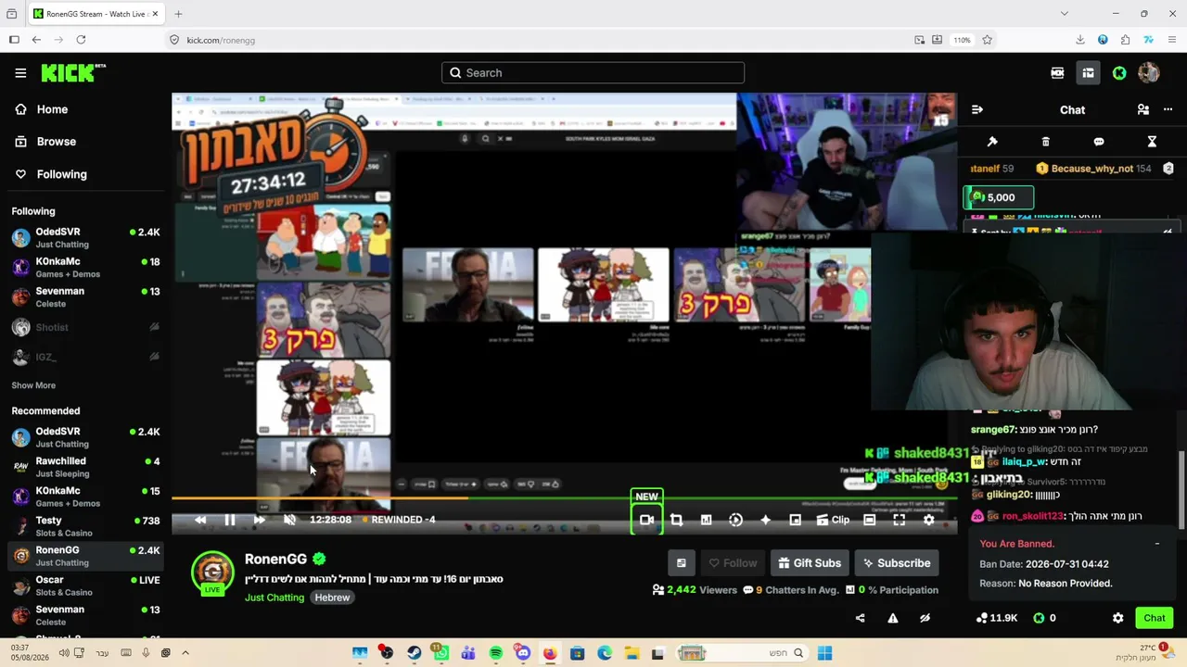The image size is (1187, 667).
Task: Toggle picture-in-picture mode
Action: (x=795, y=520)
